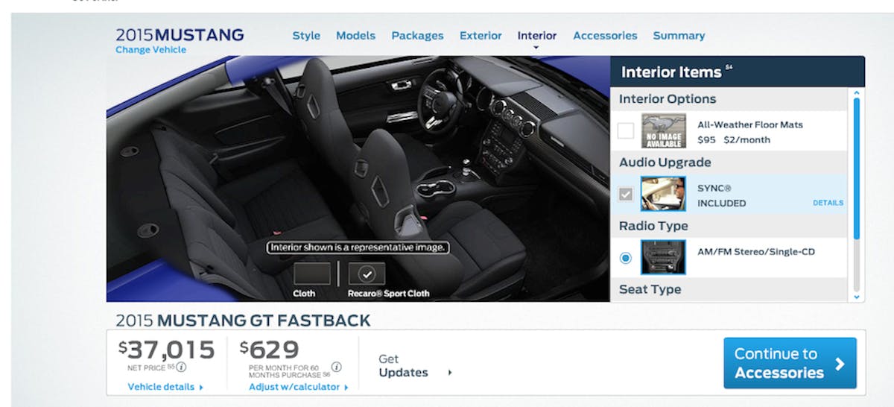Screen dimensions: 894x407
Task: Select the Recaro Sport Cloth swatch
Action: point(367,274)
